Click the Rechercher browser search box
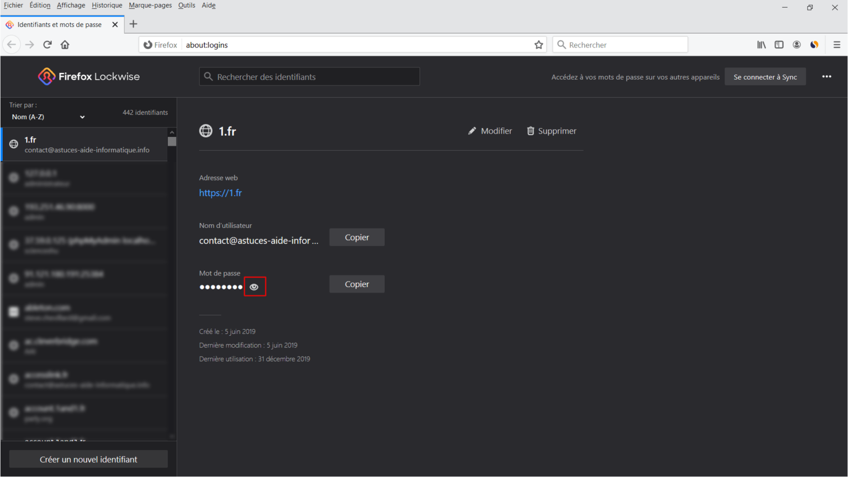The image size is (848, 477). (x=620, y=45)
